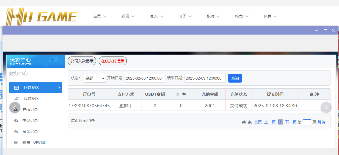
Task: Switch to 在线支付记录 tab
Action: (113, 61)
